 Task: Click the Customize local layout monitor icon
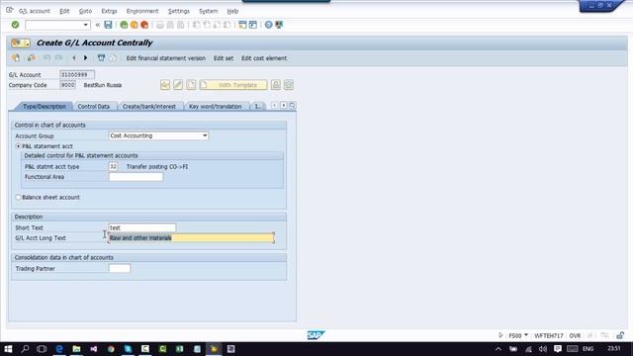click(x=279, y=25)
